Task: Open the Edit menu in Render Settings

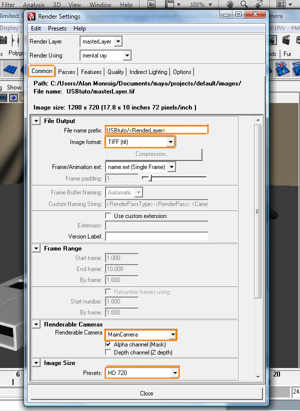Action: (36, 28)
